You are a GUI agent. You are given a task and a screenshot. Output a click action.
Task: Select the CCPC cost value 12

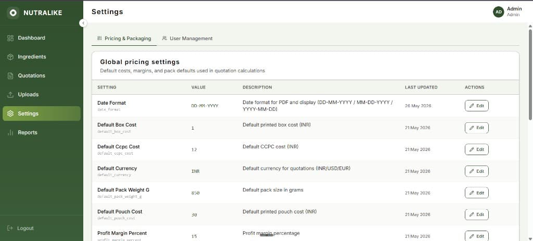[x=194, y=149]
